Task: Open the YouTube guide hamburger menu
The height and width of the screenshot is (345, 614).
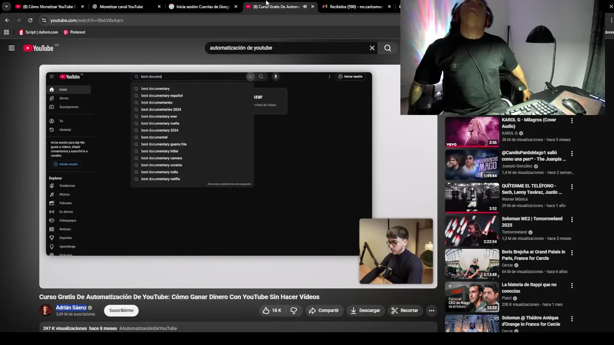Action: [x=12, y=48]
